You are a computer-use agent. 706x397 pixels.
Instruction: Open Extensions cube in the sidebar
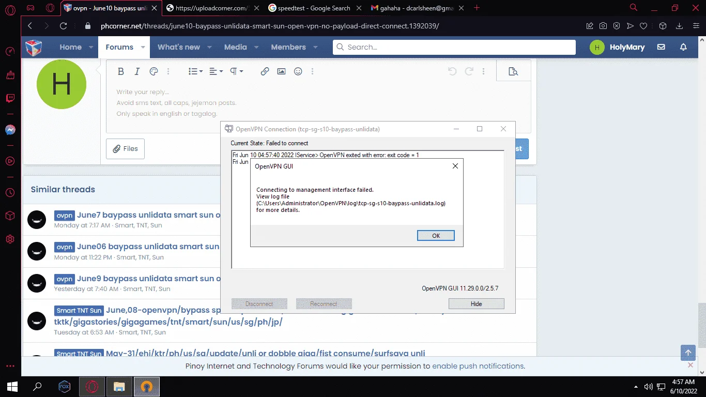[x=10, y=216]
